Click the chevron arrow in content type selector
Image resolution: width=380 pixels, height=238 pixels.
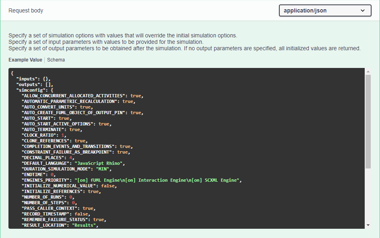(363, 11)
